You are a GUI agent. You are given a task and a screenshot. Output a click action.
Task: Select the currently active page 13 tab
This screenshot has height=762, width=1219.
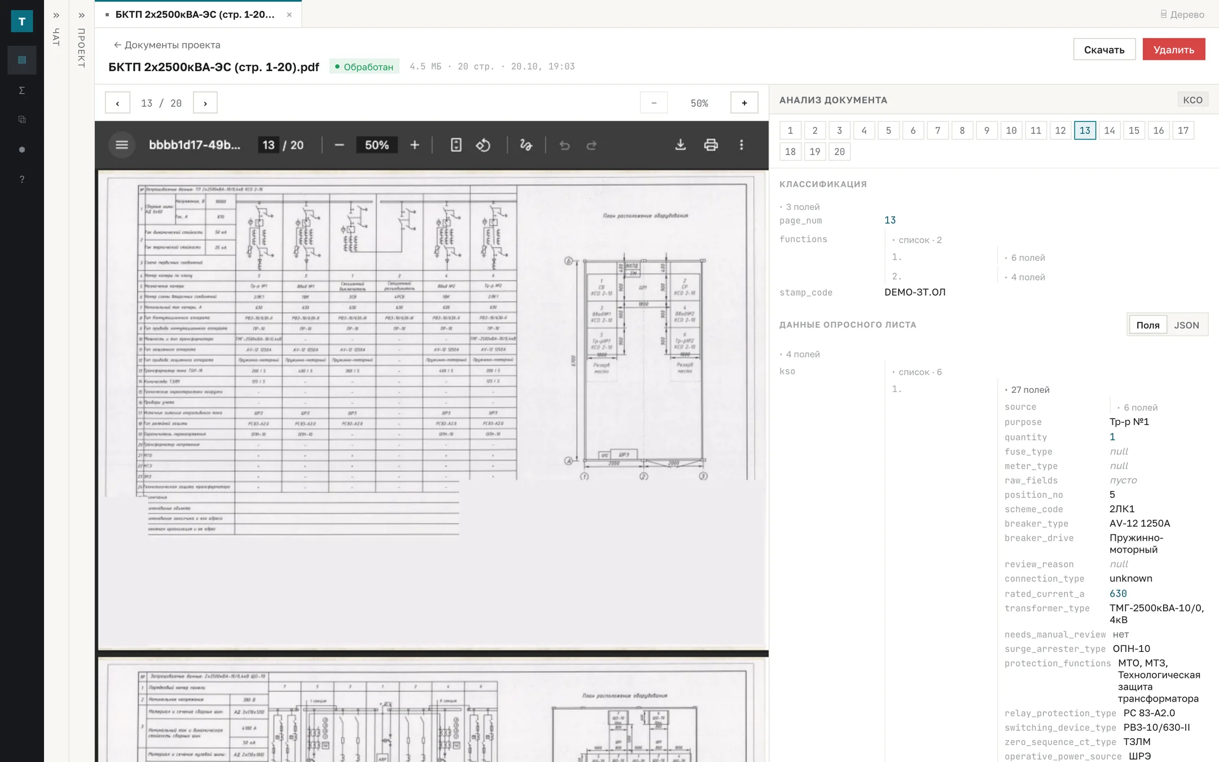coord(1085,130)
